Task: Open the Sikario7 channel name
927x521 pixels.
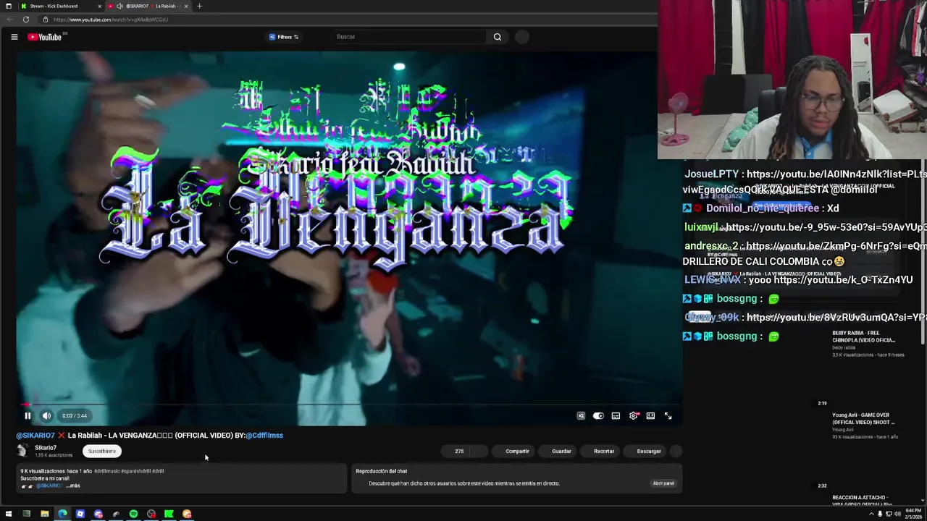Action: (x=46, y=448)
